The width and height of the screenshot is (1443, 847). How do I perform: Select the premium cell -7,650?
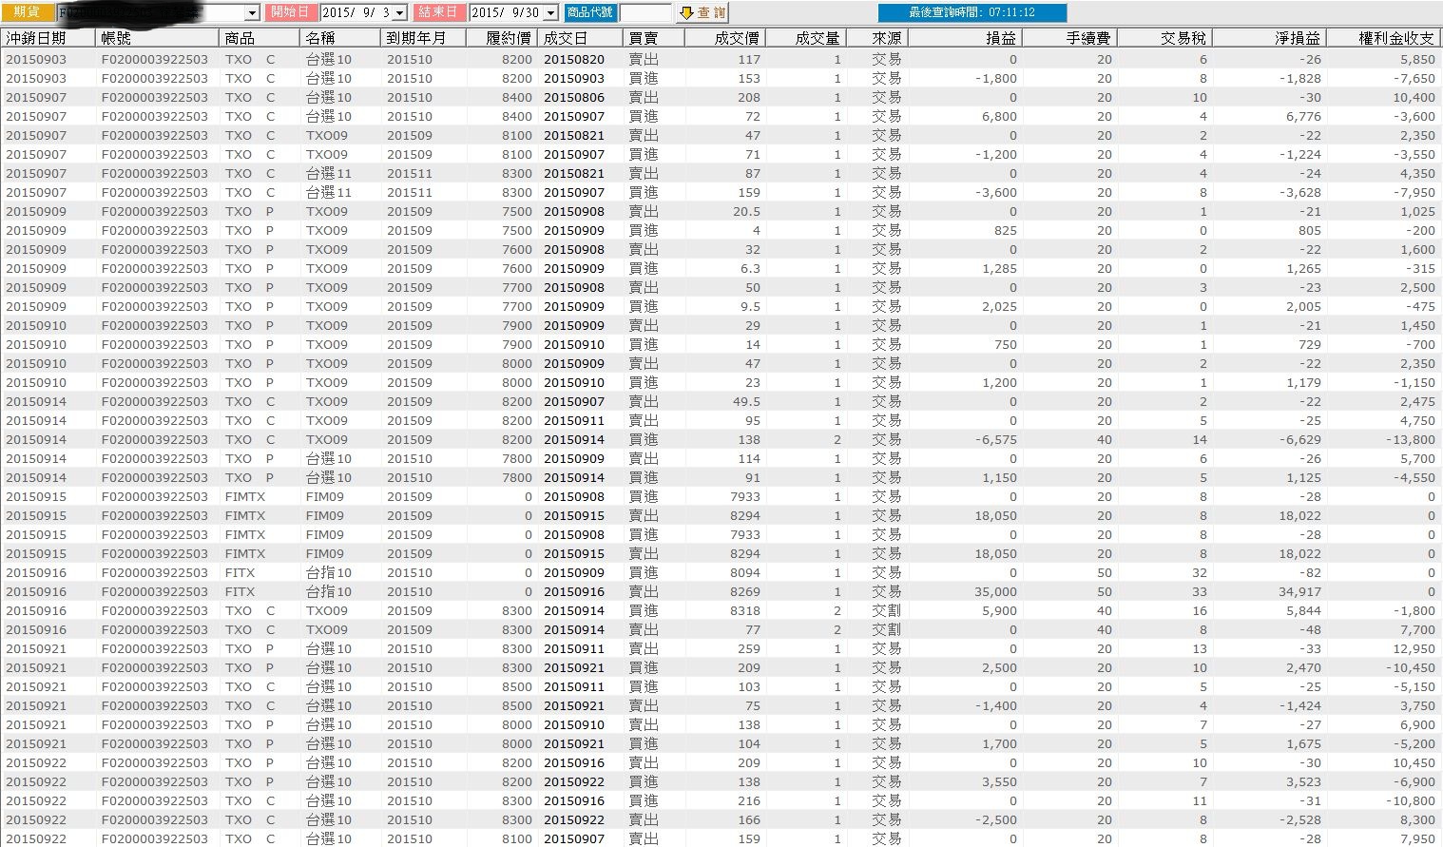[1415, 78]
